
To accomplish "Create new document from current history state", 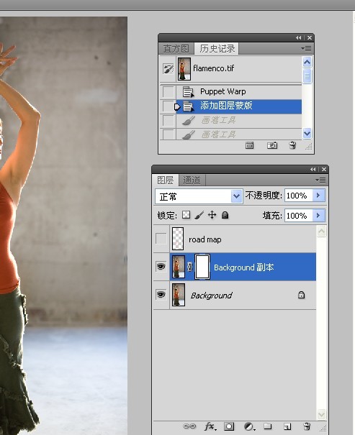I will pos(249,145).
